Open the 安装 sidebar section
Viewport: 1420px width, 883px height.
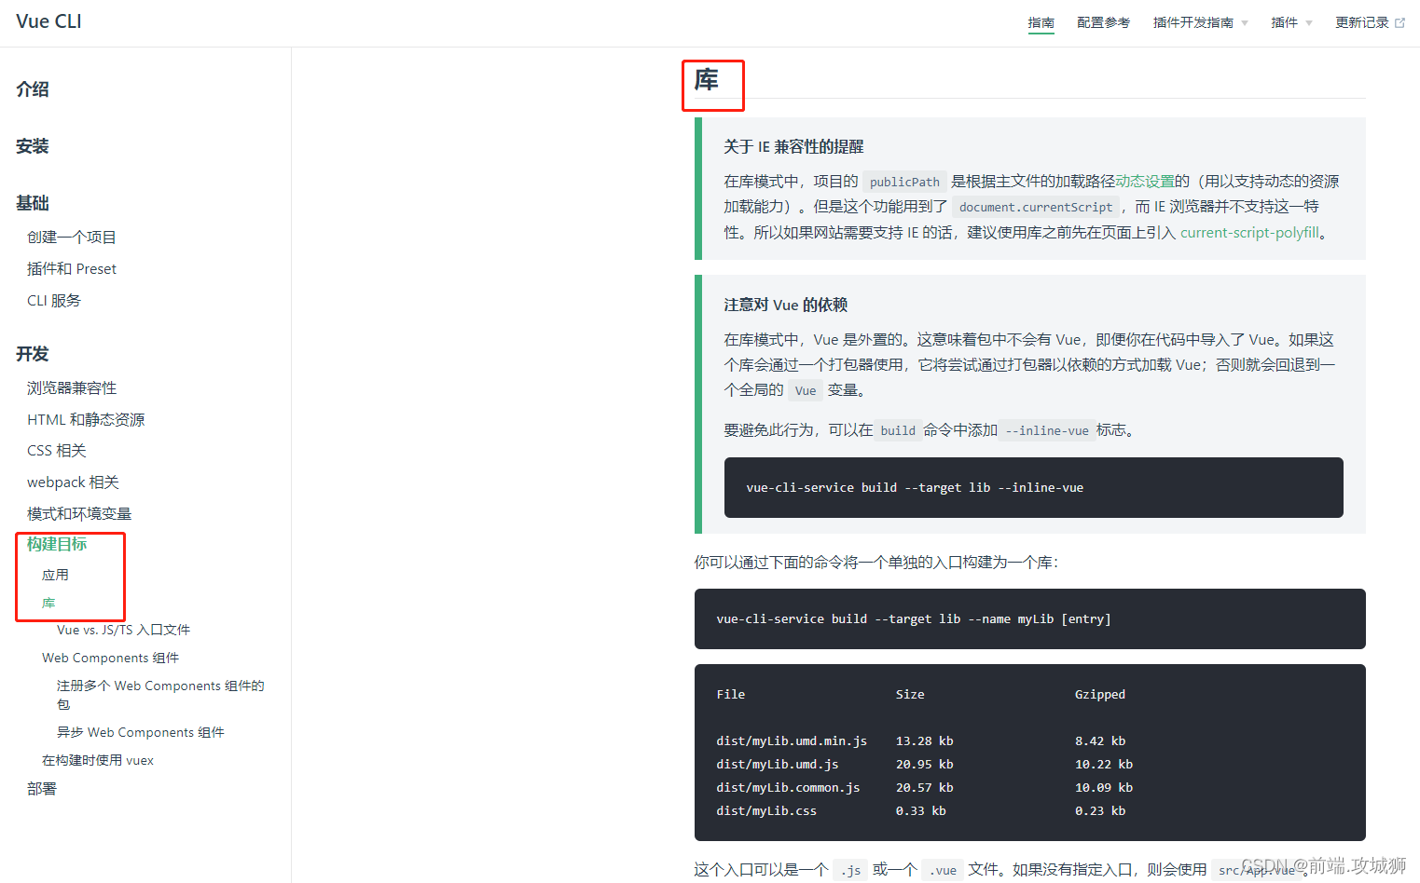[33, 146]
